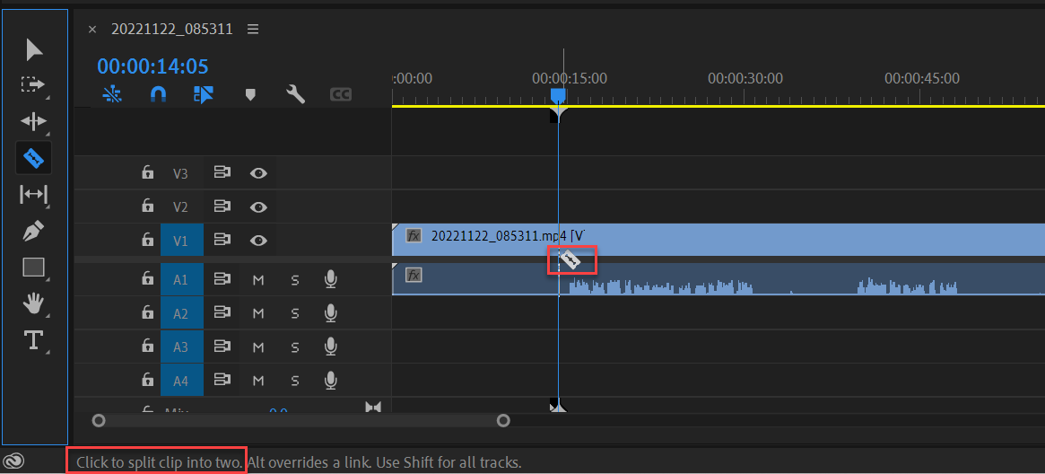1045x474 pixels.
Task: Toggle A2 track targeting
Action: (181, 313)
